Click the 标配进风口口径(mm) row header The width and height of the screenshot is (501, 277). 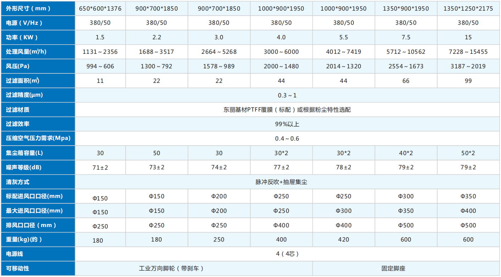pos(38,196)
